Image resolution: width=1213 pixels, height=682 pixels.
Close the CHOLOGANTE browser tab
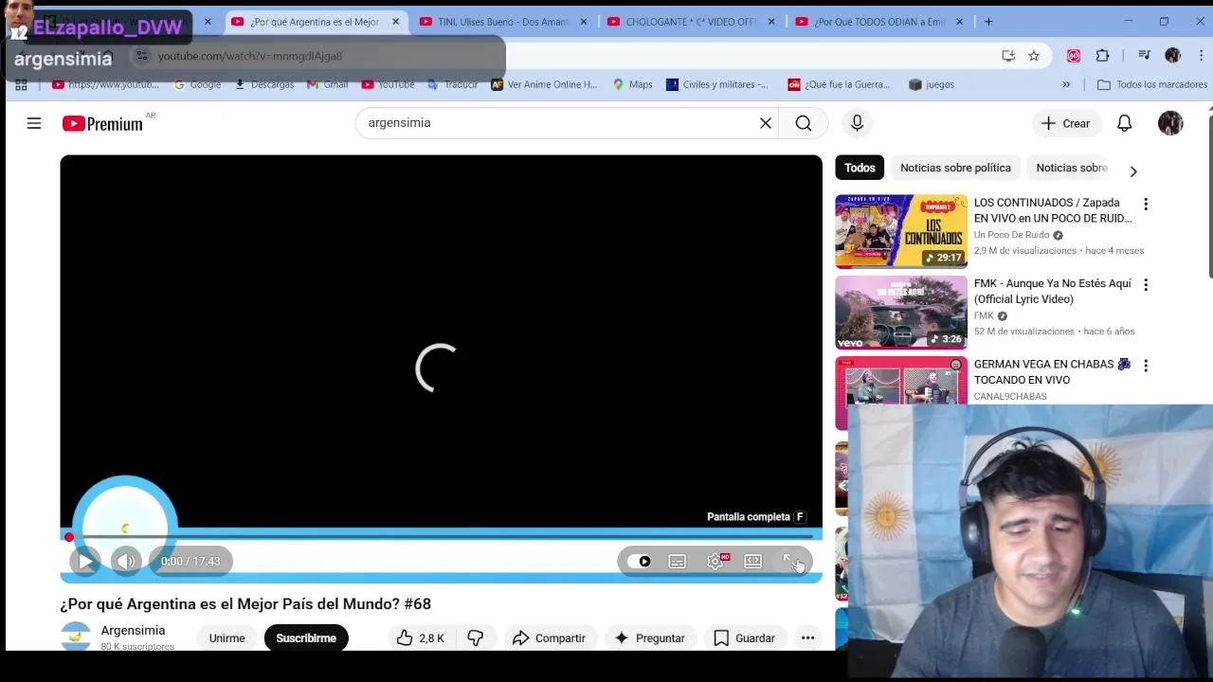(x=771, y=21)
